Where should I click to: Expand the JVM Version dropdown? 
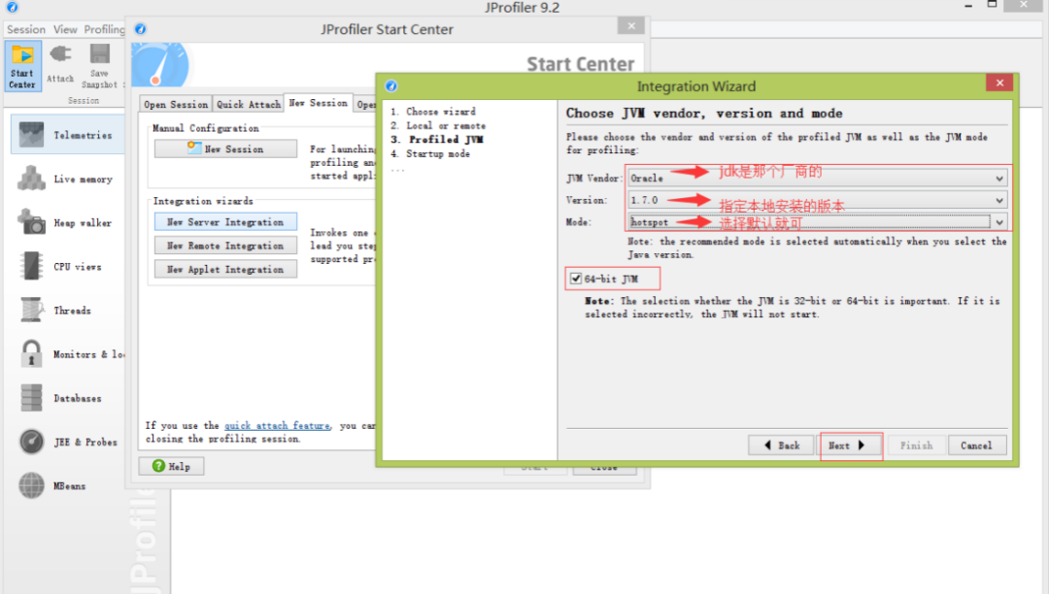(x=998, y=200)
